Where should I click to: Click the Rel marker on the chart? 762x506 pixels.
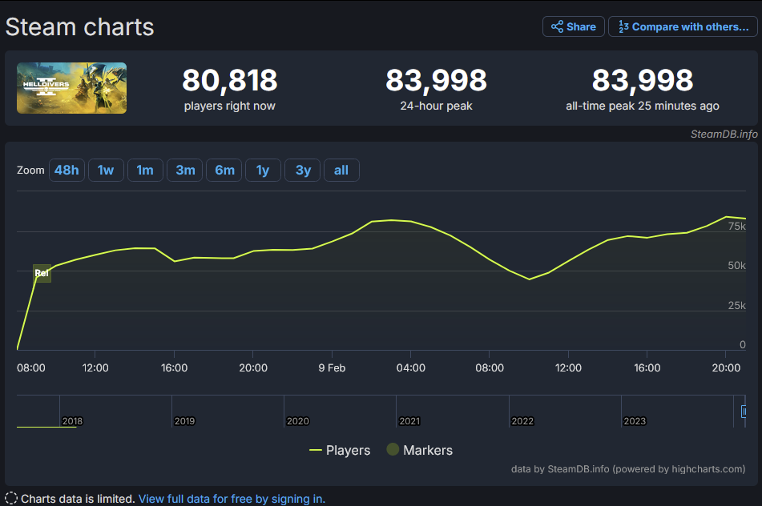(x=42, y=274)
